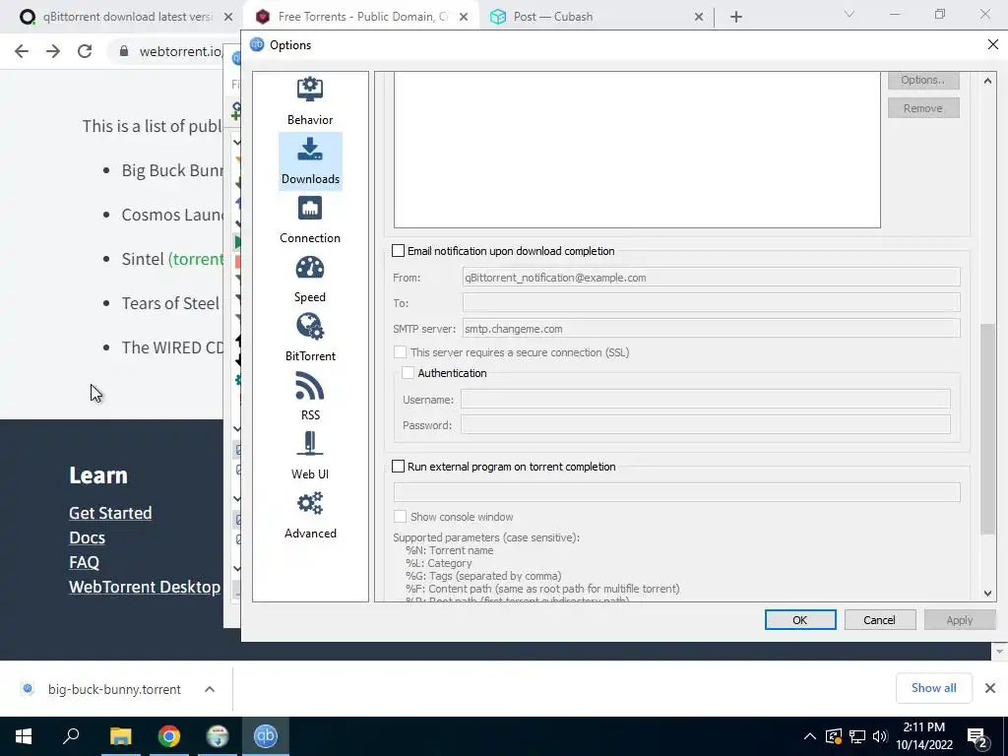
Task: Click the From email address field
Action: click(x=711, y=278)
